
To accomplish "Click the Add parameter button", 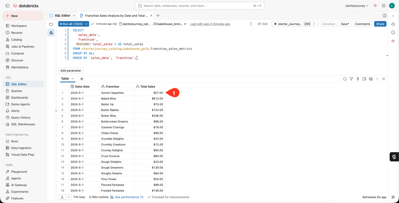I will [x=71, y=70].
